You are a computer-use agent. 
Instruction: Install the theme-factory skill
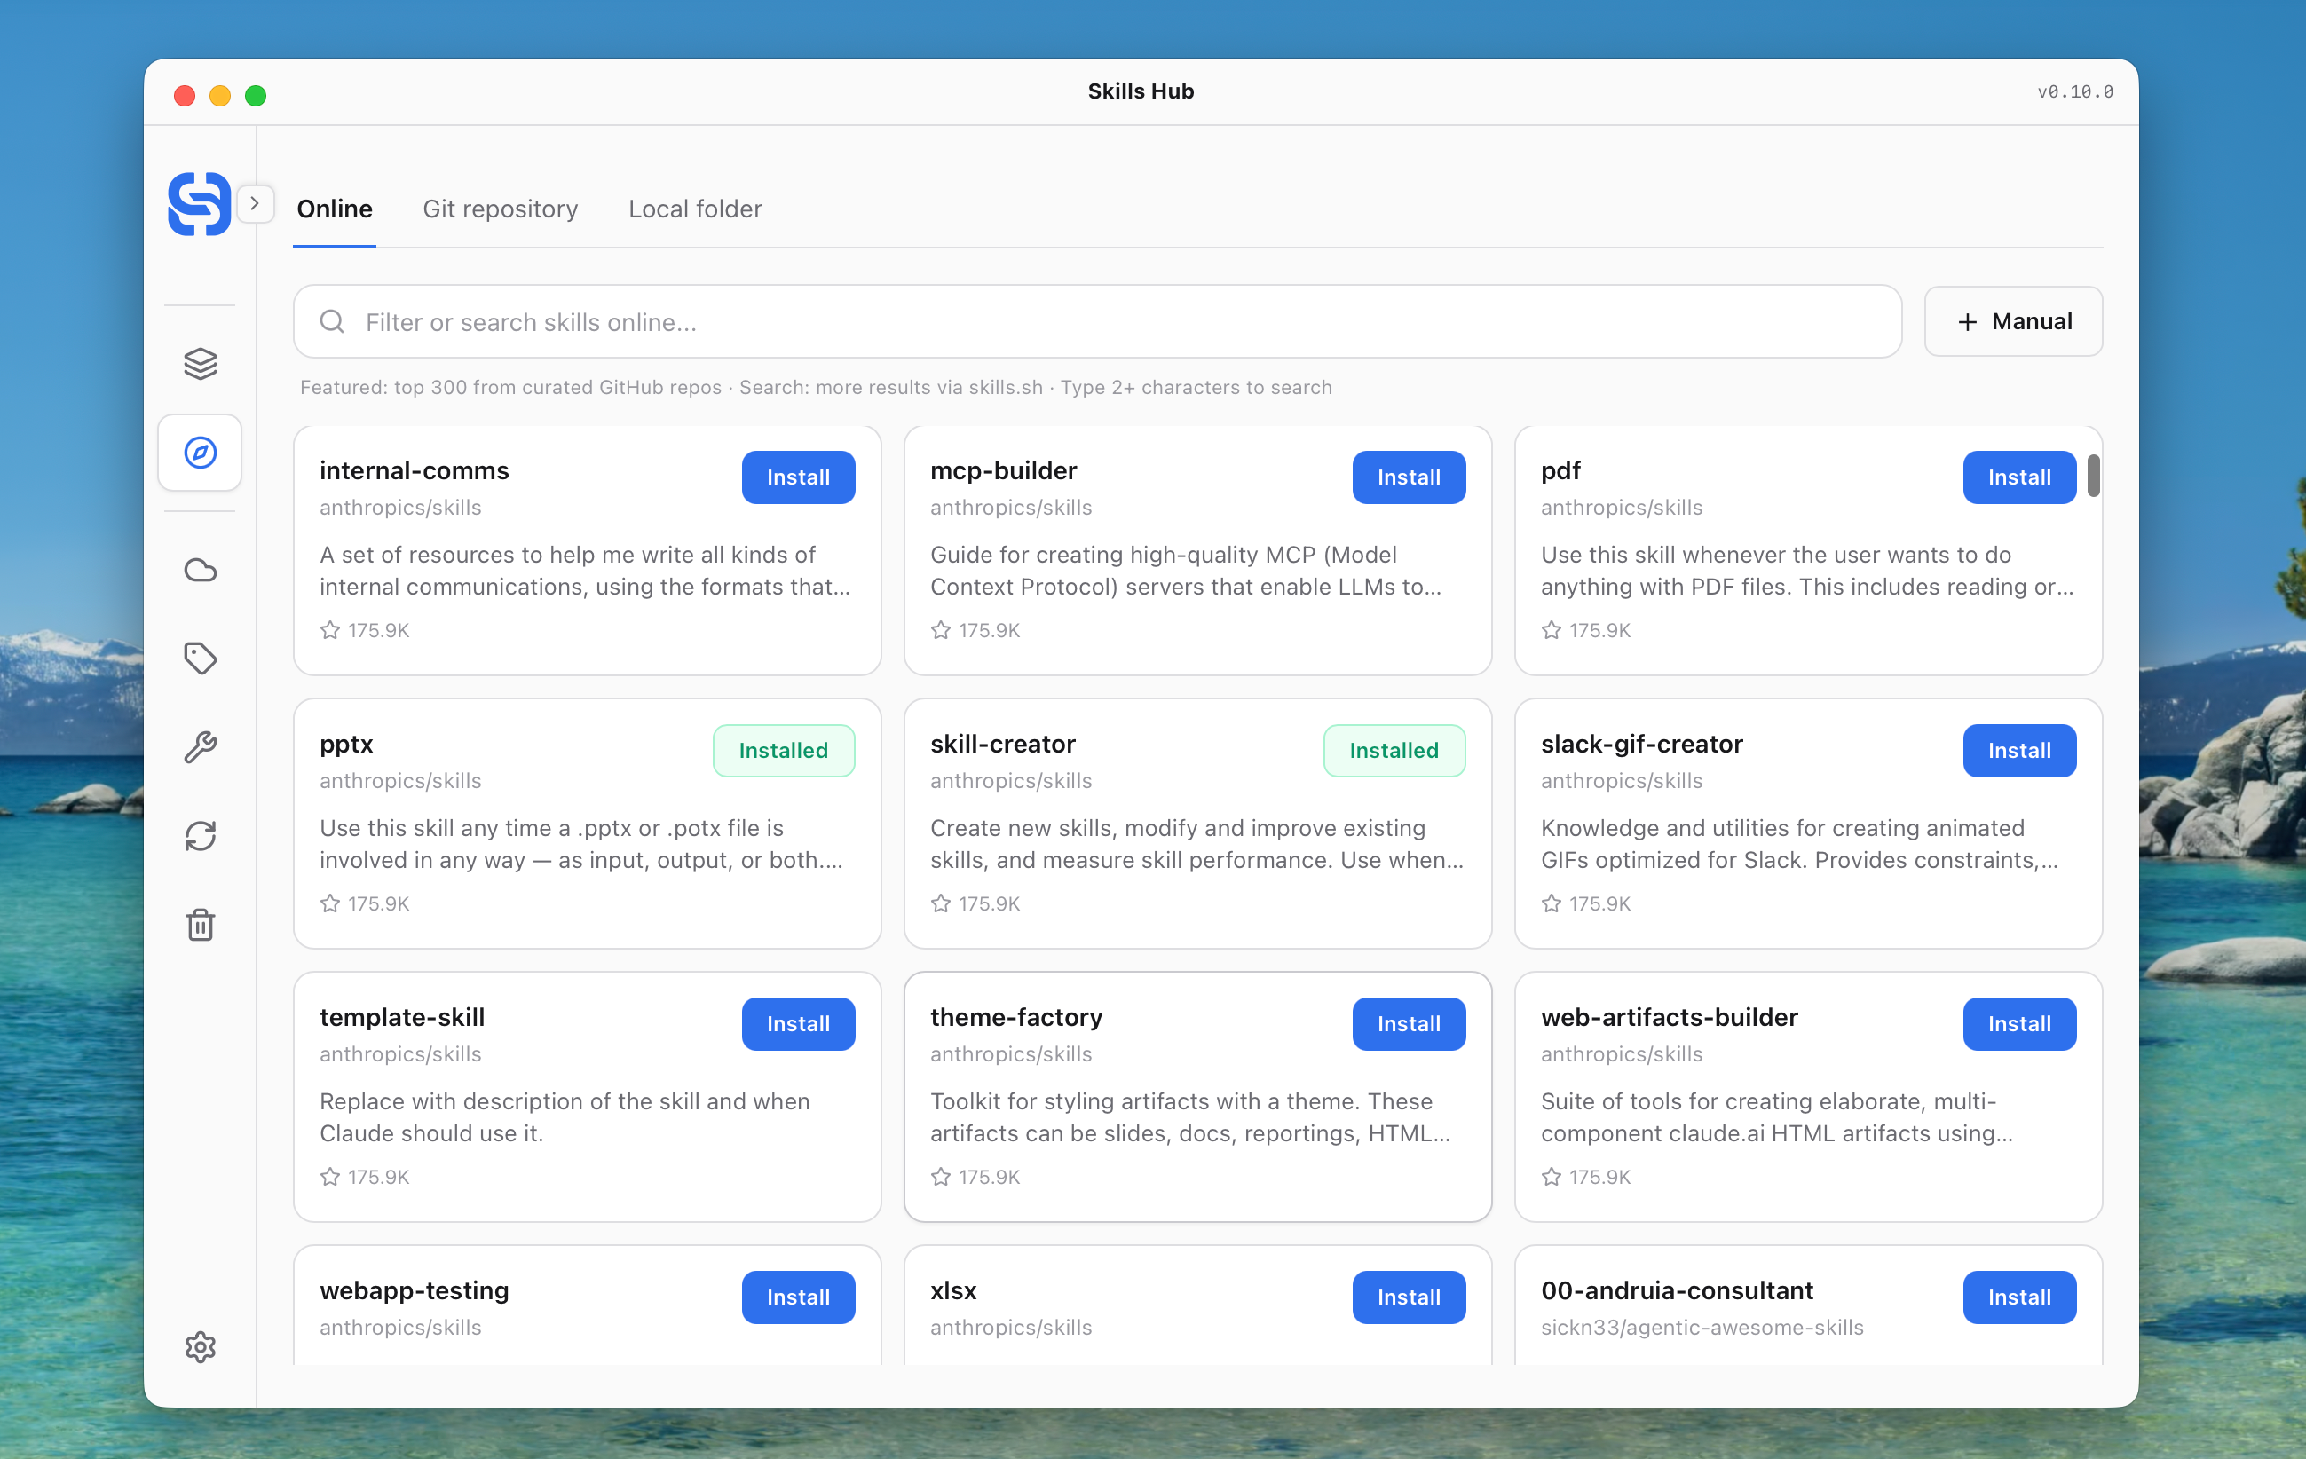(1409, 1024)
